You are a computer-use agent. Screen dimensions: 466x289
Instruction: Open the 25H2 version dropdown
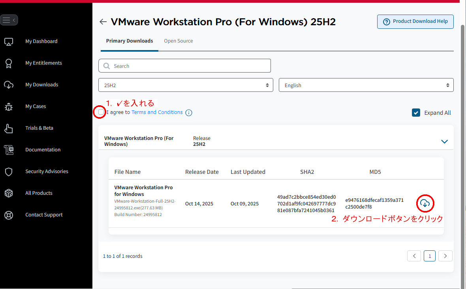click(186, 85)
